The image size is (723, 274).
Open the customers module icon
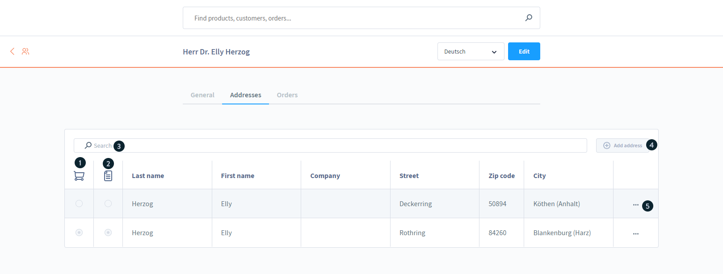tap(25, 51)
